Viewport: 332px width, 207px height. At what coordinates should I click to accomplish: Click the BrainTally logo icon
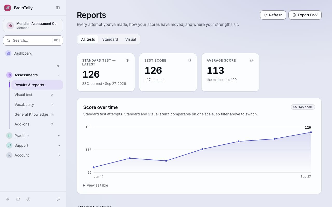8,8
